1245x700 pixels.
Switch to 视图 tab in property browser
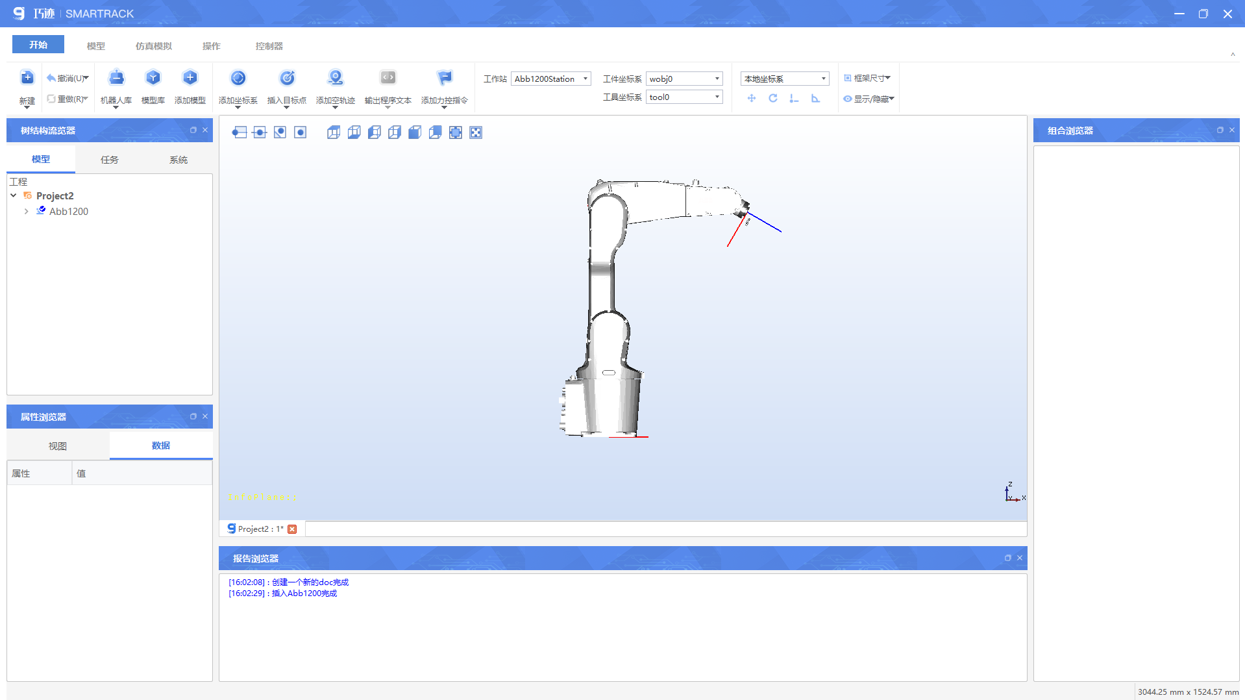tap(58, 446)
